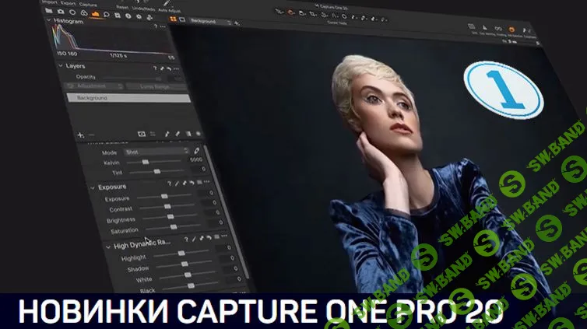The image size is (587, 329).
Task: Click the Shadow slider handle
Action: [x=185, y=264]
